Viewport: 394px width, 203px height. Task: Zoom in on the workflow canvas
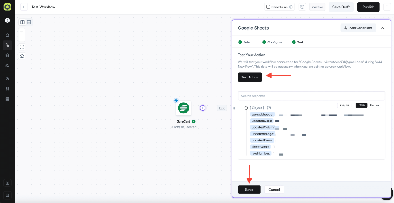coord(22,32)
